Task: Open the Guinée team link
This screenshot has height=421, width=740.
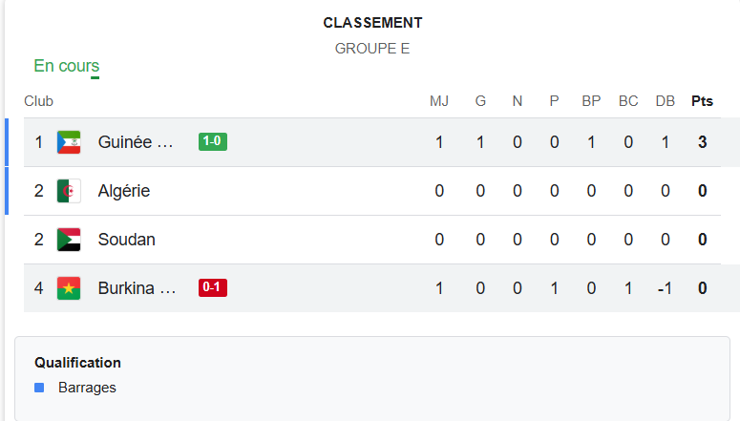Action: [136, 142]
